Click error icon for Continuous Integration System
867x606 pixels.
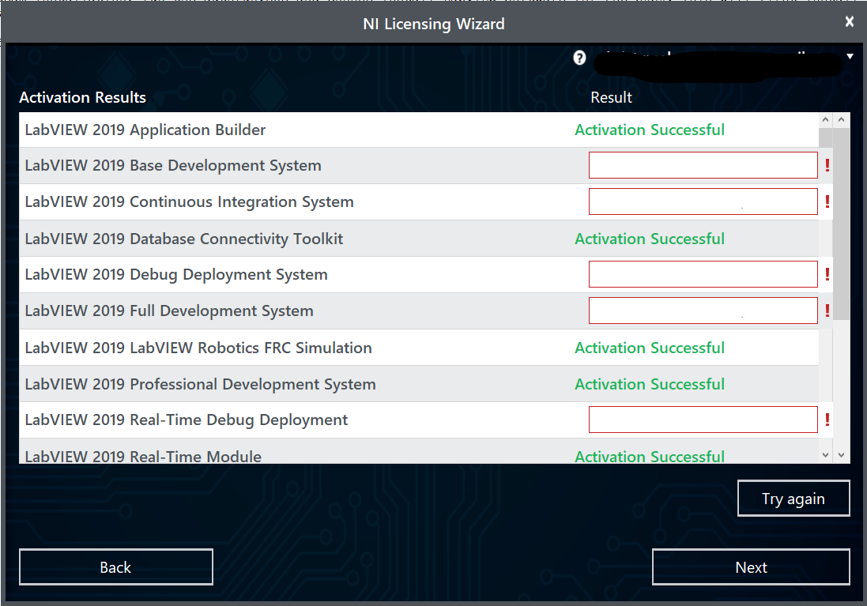pyautogui.click(x=827, y=201)
